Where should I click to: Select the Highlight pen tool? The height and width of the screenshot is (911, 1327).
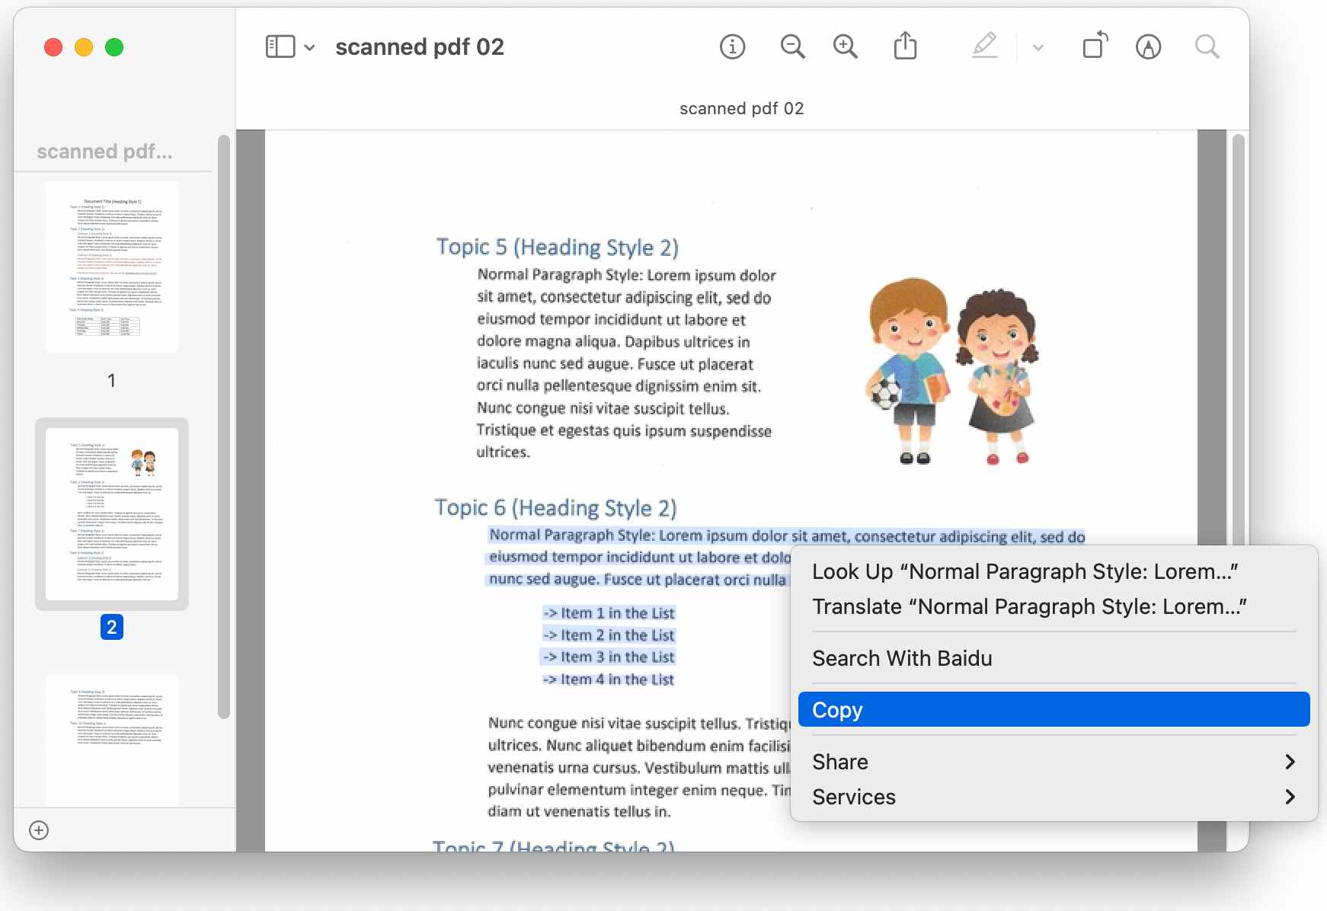tap(1148, 46)
